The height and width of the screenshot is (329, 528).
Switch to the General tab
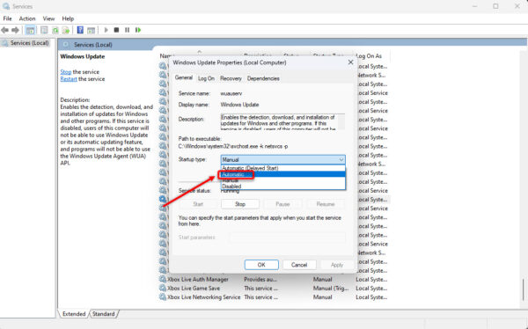pyautogui.click(x=184, y=77)
